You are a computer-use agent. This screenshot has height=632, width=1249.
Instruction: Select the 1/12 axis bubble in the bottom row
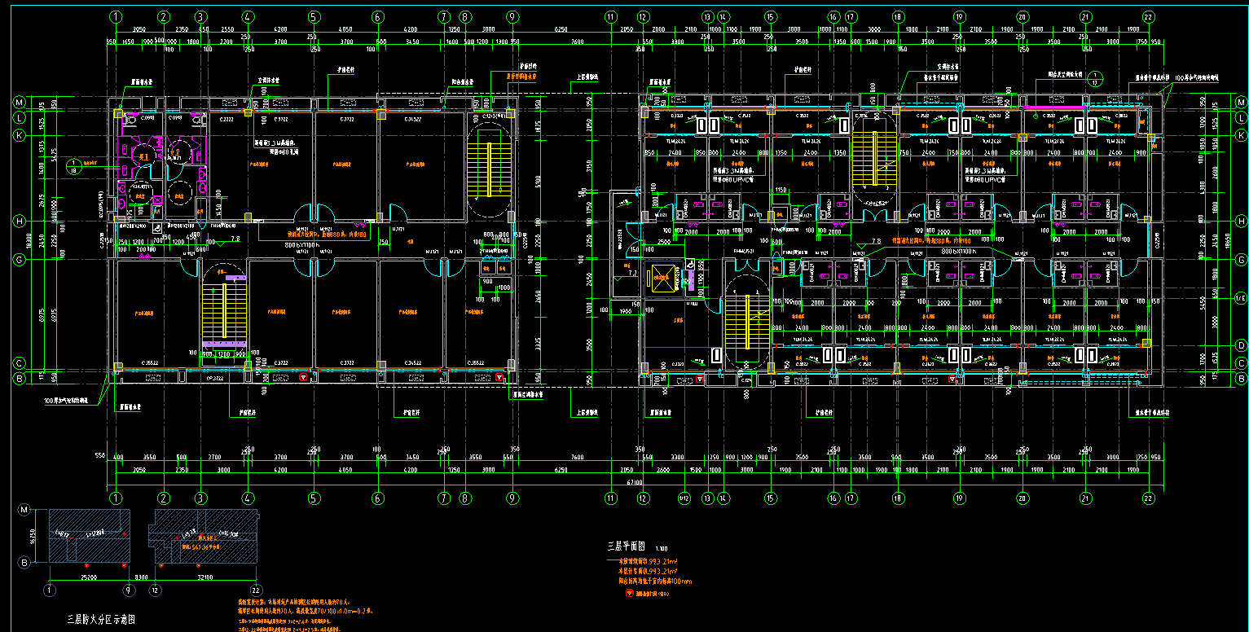[685, 498]
